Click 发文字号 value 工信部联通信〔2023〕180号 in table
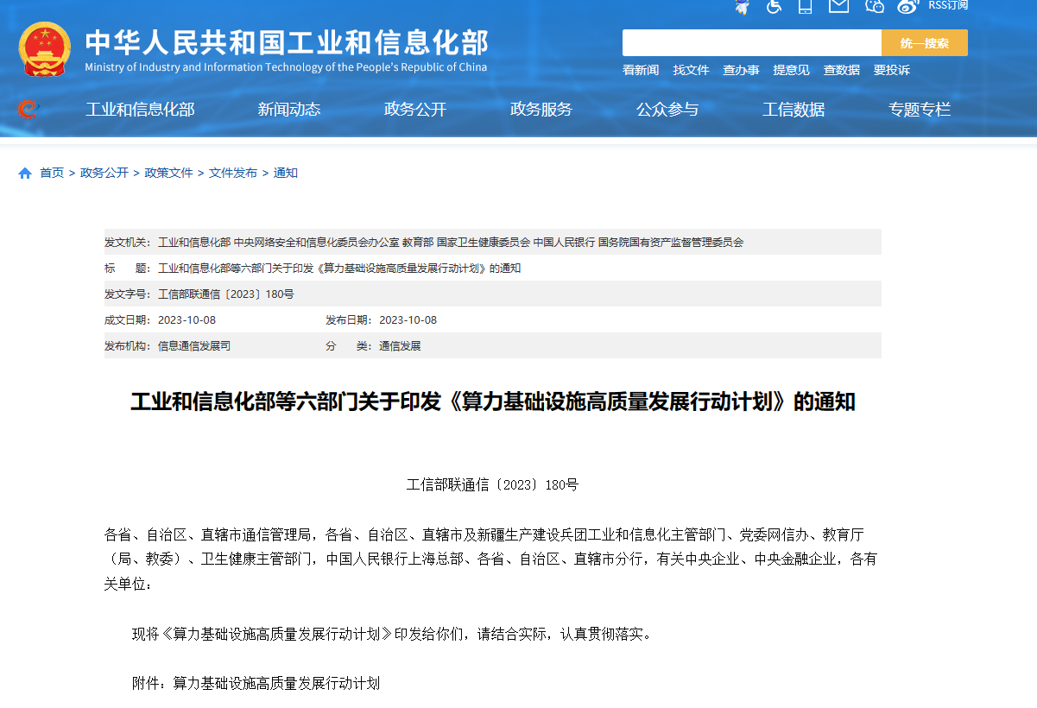The height and width of the screenshot is (708, 1037). click(226, 294)
